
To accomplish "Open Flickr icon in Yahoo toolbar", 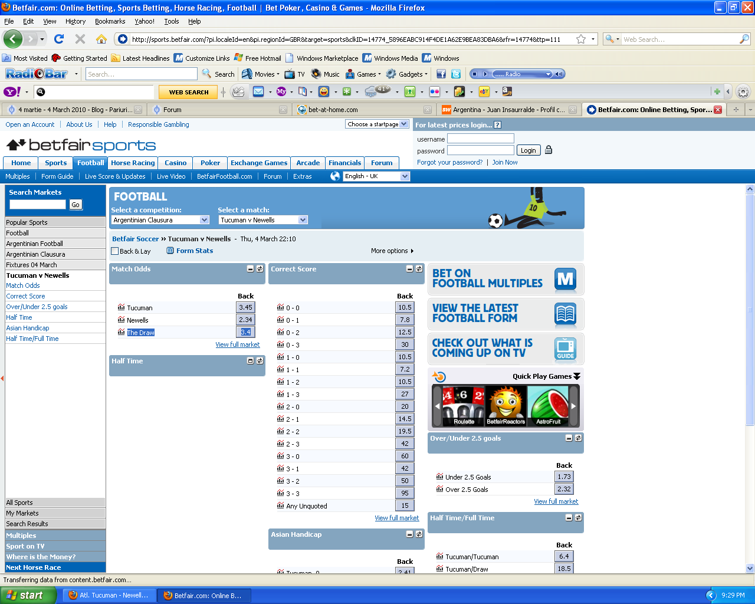I will 435,91.
